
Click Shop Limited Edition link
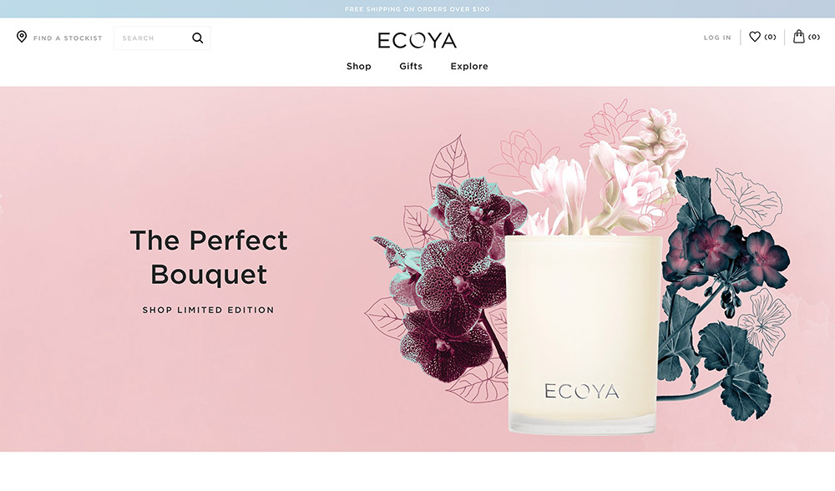pos(208,310)
